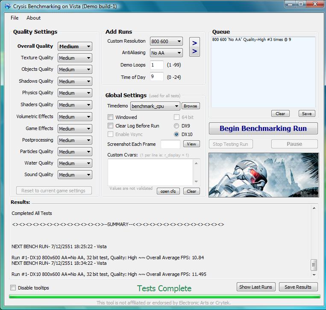Open the Objects Quality dropdown
The height and width of the screenshot is (310, 326).
[75, 70]
